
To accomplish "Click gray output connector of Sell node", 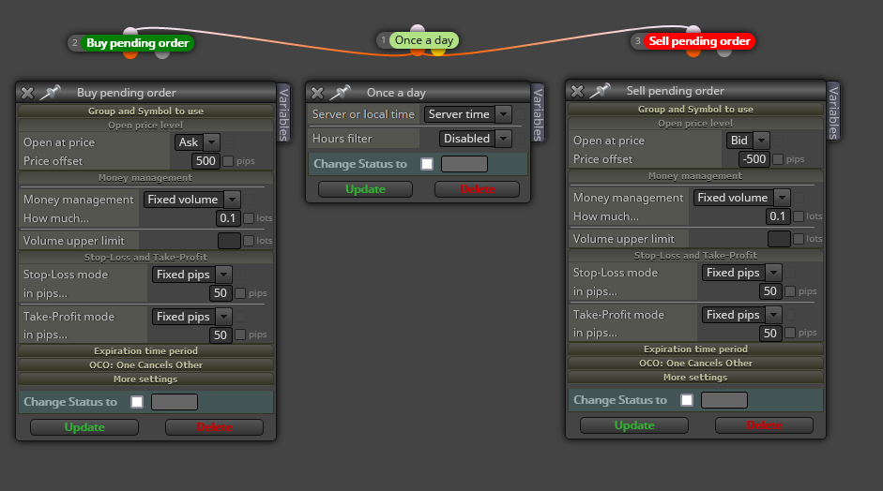I will pos(724,52).
